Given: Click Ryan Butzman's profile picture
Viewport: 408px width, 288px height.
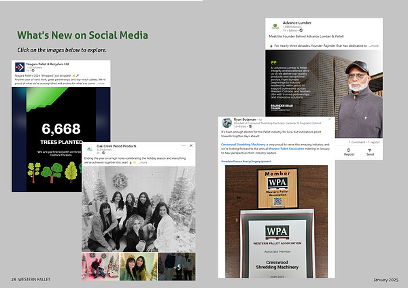Looking at the screenshot, I should coord(226,122).
